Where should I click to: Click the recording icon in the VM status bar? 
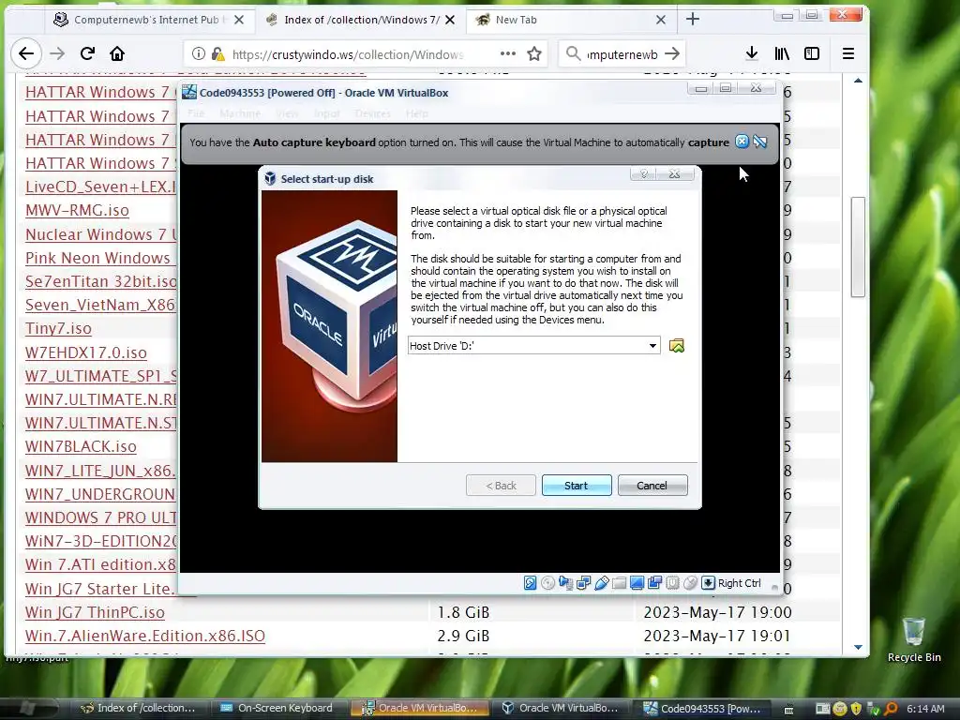pos(654,583)
